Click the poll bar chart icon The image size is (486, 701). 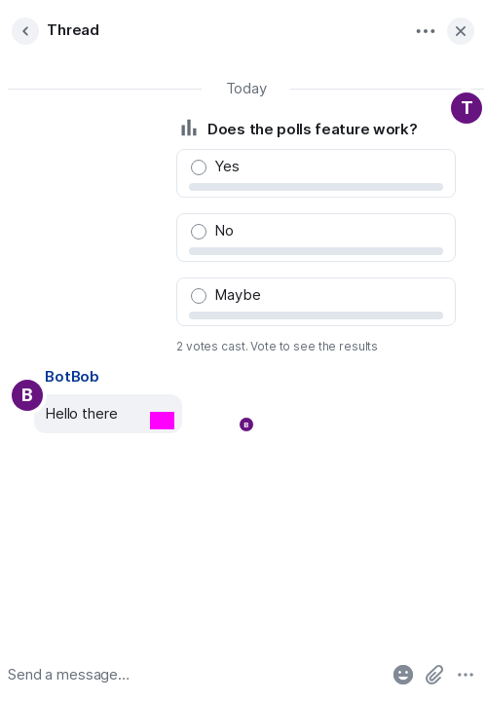189,129
